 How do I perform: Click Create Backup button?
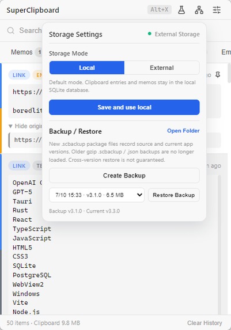(124, 176)
